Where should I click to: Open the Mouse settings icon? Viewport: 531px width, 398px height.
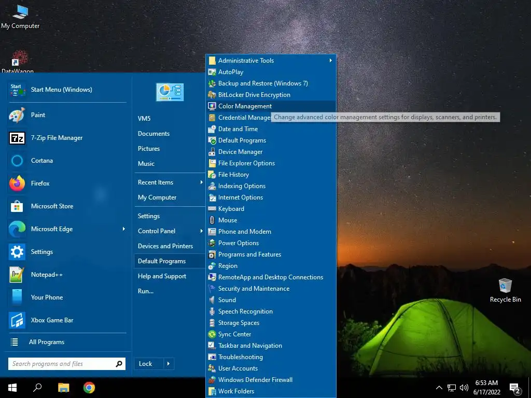point(212,220)
